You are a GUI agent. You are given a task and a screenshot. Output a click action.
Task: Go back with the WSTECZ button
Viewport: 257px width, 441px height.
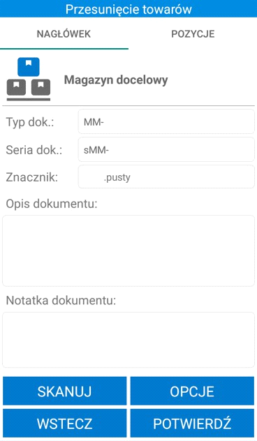pyautogui.click(x=65, y=424)
